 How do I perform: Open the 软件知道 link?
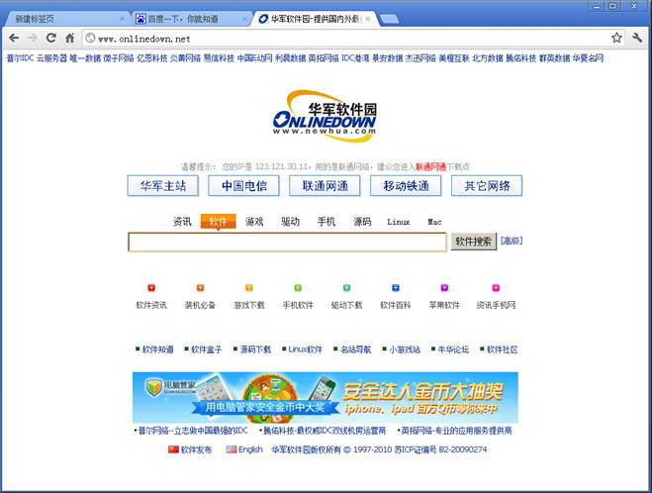(157, 349)
